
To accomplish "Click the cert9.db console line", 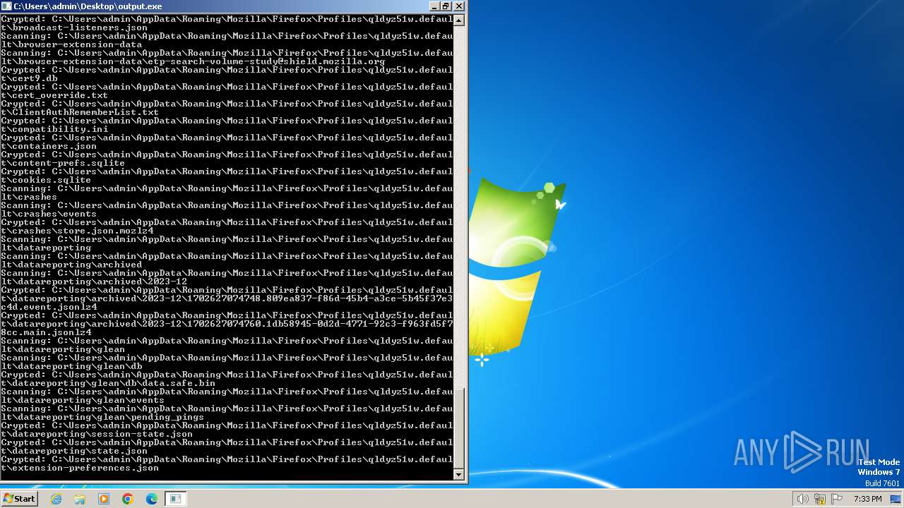I will 28,78.
